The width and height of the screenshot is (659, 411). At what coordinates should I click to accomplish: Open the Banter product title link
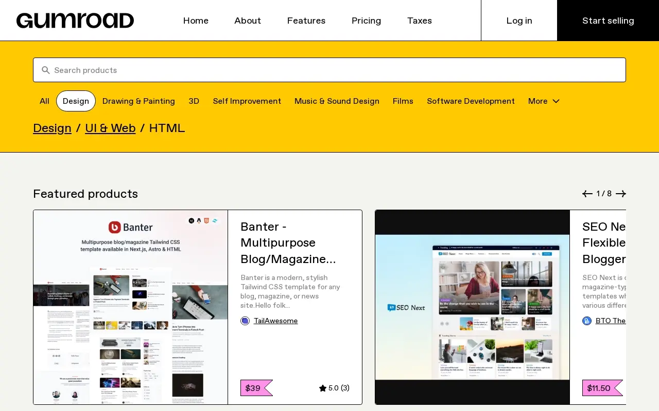click(x=288, y=242)
